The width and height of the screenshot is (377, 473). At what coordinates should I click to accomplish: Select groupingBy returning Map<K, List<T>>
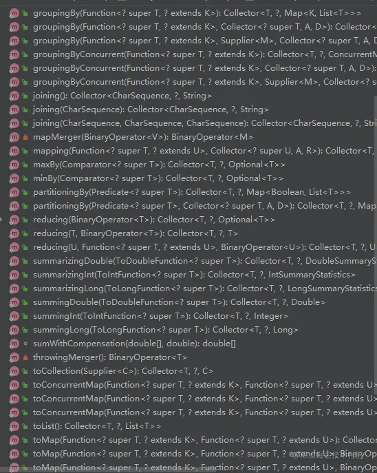click(197, 13)
